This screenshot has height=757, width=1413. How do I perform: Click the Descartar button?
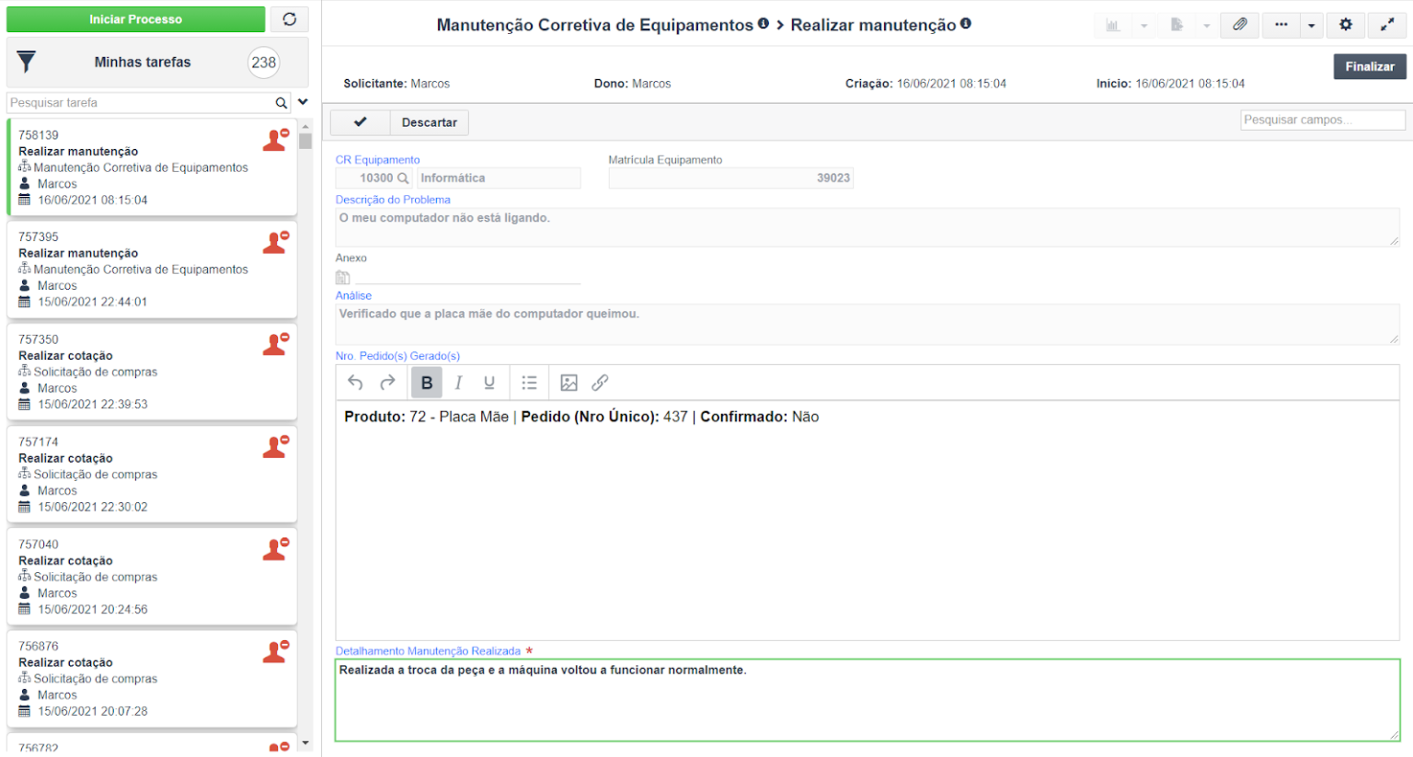pyautogui.click(x=430, y=122)
